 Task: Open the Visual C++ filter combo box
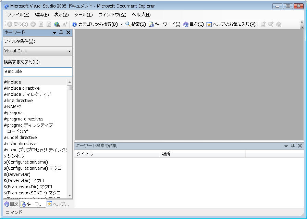[x=38, y=51]
